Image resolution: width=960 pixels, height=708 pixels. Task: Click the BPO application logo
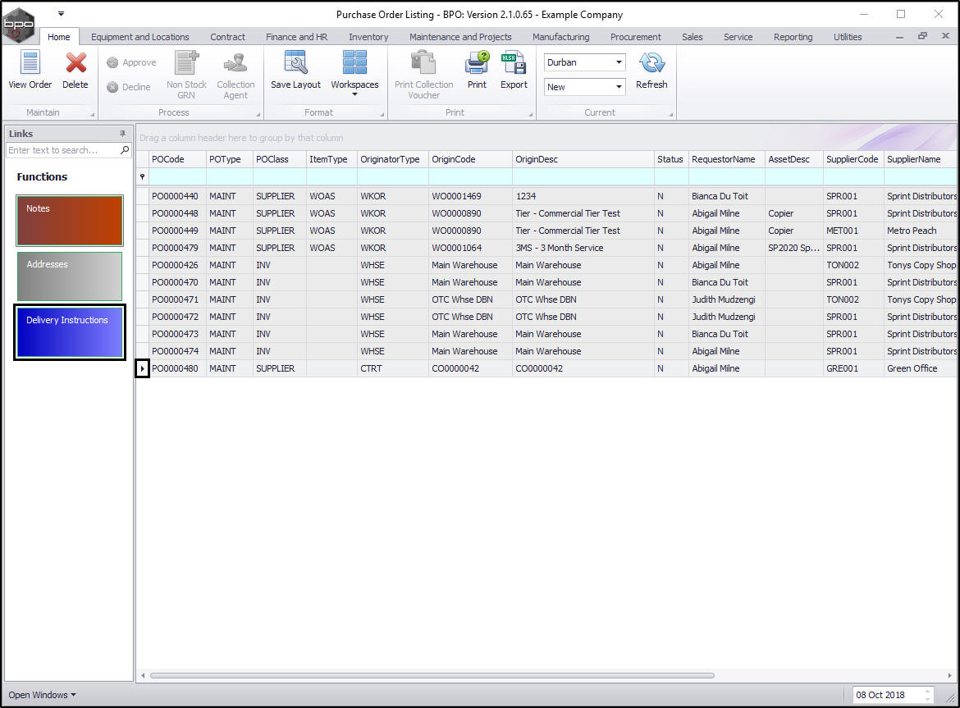[x=19, y=25]
